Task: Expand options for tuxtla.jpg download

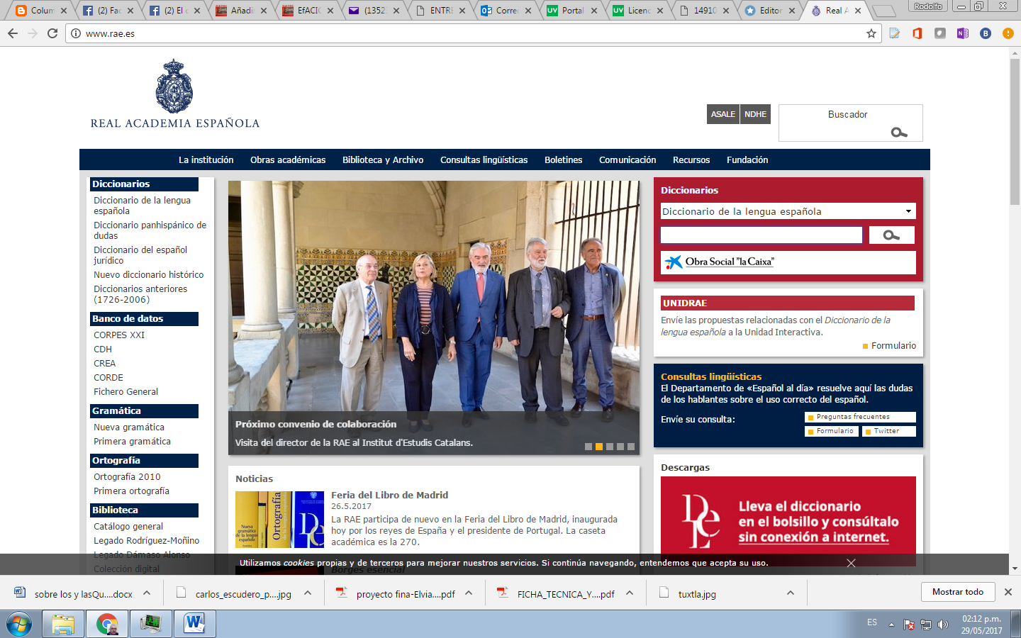Action: point(791,593)
